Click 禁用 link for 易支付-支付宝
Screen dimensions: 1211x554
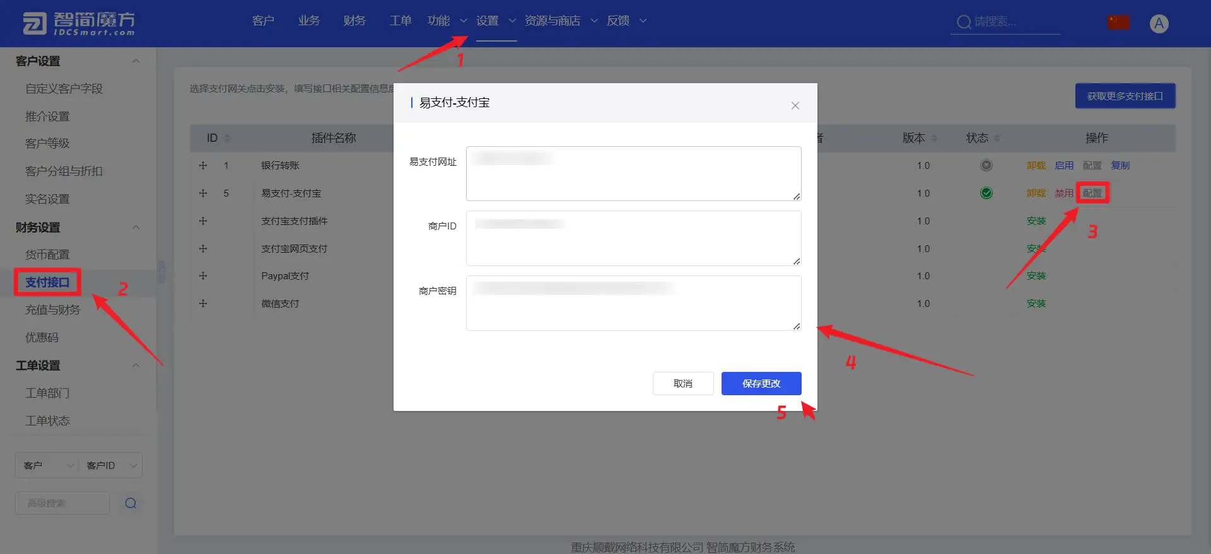tap(1064, 193)
